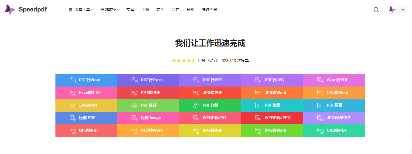
Task: Click the 压缩 Image tile icon
Action: pos(135,118)
